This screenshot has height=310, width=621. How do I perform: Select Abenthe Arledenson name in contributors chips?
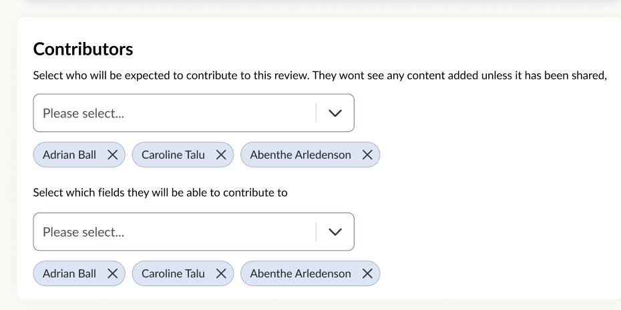[300, 155]
